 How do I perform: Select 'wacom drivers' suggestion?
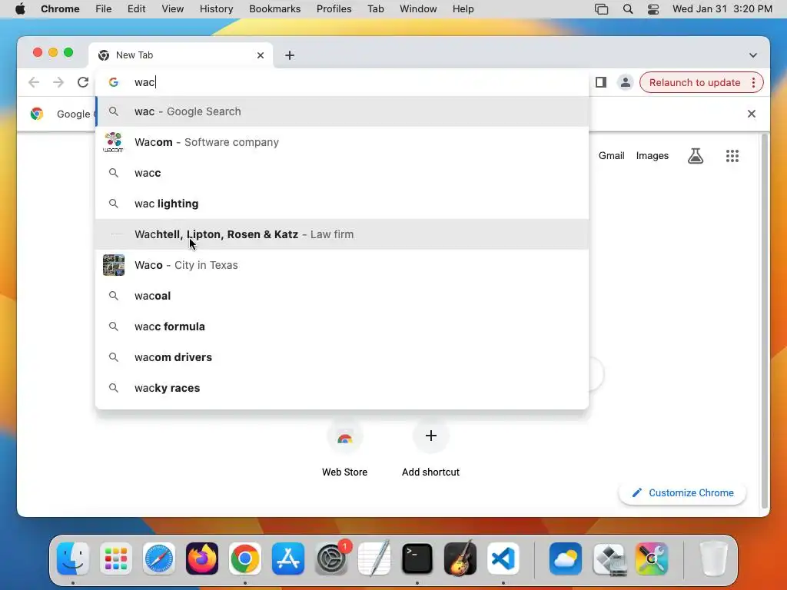click(342, 357)
